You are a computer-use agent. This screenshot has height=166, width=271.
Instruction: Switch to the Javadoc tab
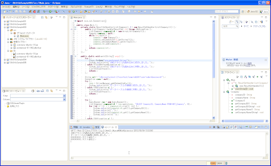(85, 127)
